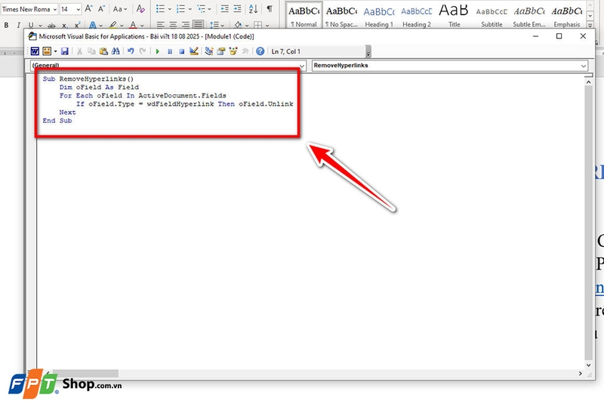Click the Reset (stop) square icon
Screen dimensions: 604x404
pos(181,51)
